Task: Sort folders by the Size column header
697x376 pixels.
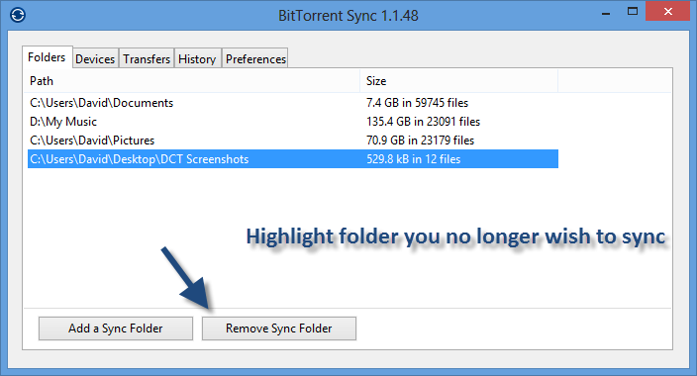Action: 458,81
